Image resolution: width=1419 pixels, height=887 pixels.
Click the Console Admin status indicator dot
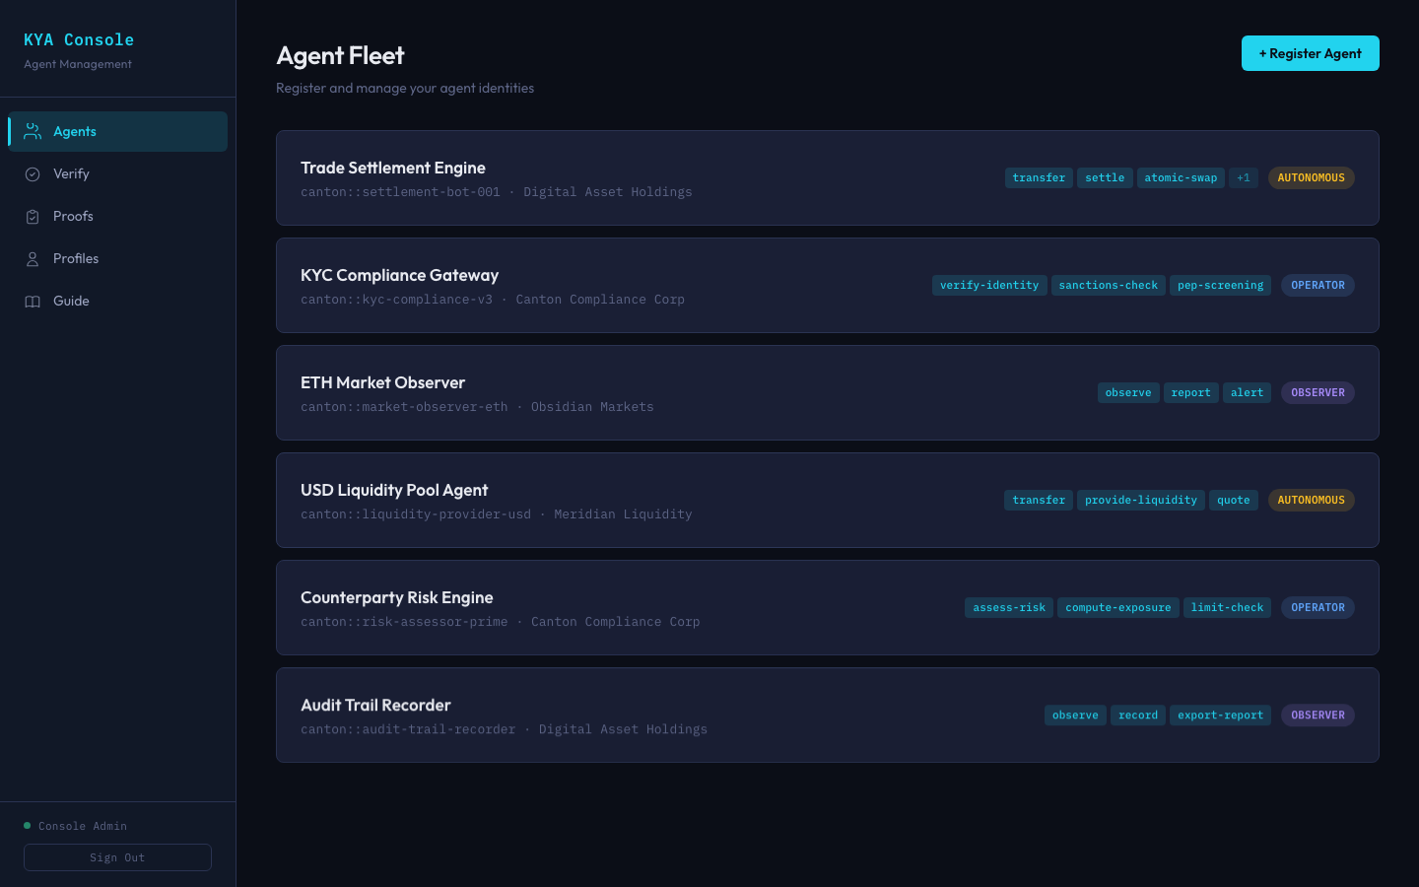click(x=27, y=826)
